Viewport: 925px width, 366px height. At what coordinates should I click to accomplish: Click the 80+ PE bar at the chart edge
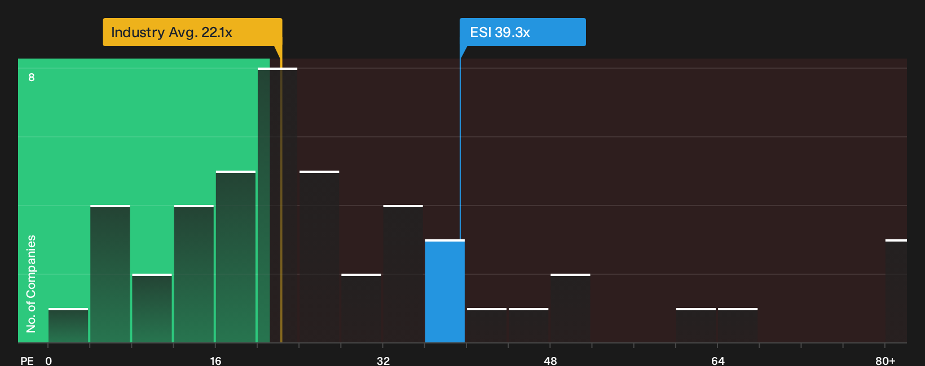pos(896,291)
